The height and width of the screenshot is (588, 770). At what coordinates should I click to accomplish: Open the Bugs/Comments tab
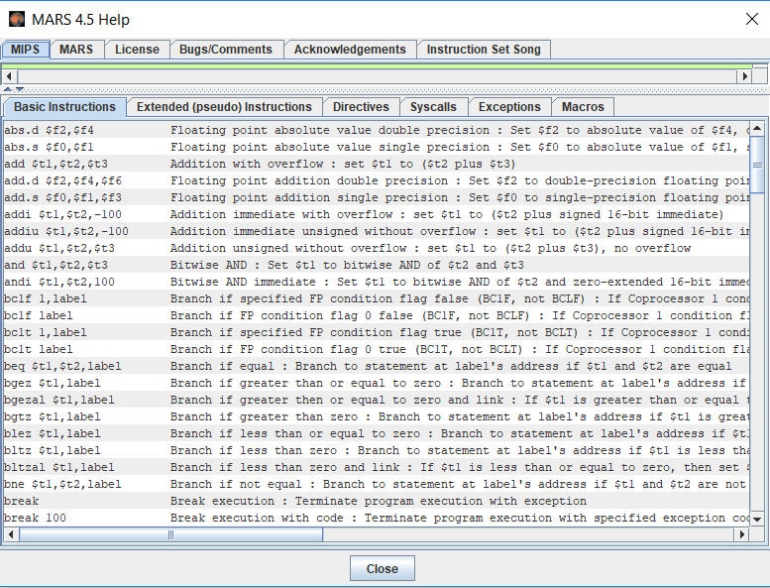point(226,50)
